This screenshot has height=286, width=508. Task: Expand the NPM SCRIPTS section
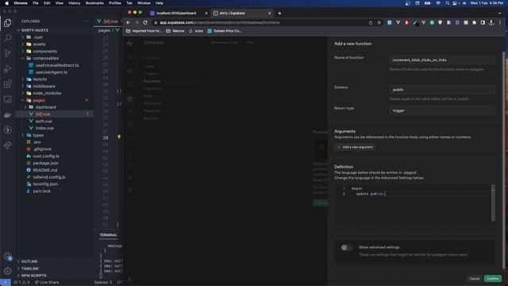coord(33,276)
